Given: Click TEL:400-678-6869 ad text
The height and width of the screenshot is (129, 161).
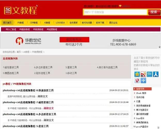Looking at the screenshot, I should [123, 44].
